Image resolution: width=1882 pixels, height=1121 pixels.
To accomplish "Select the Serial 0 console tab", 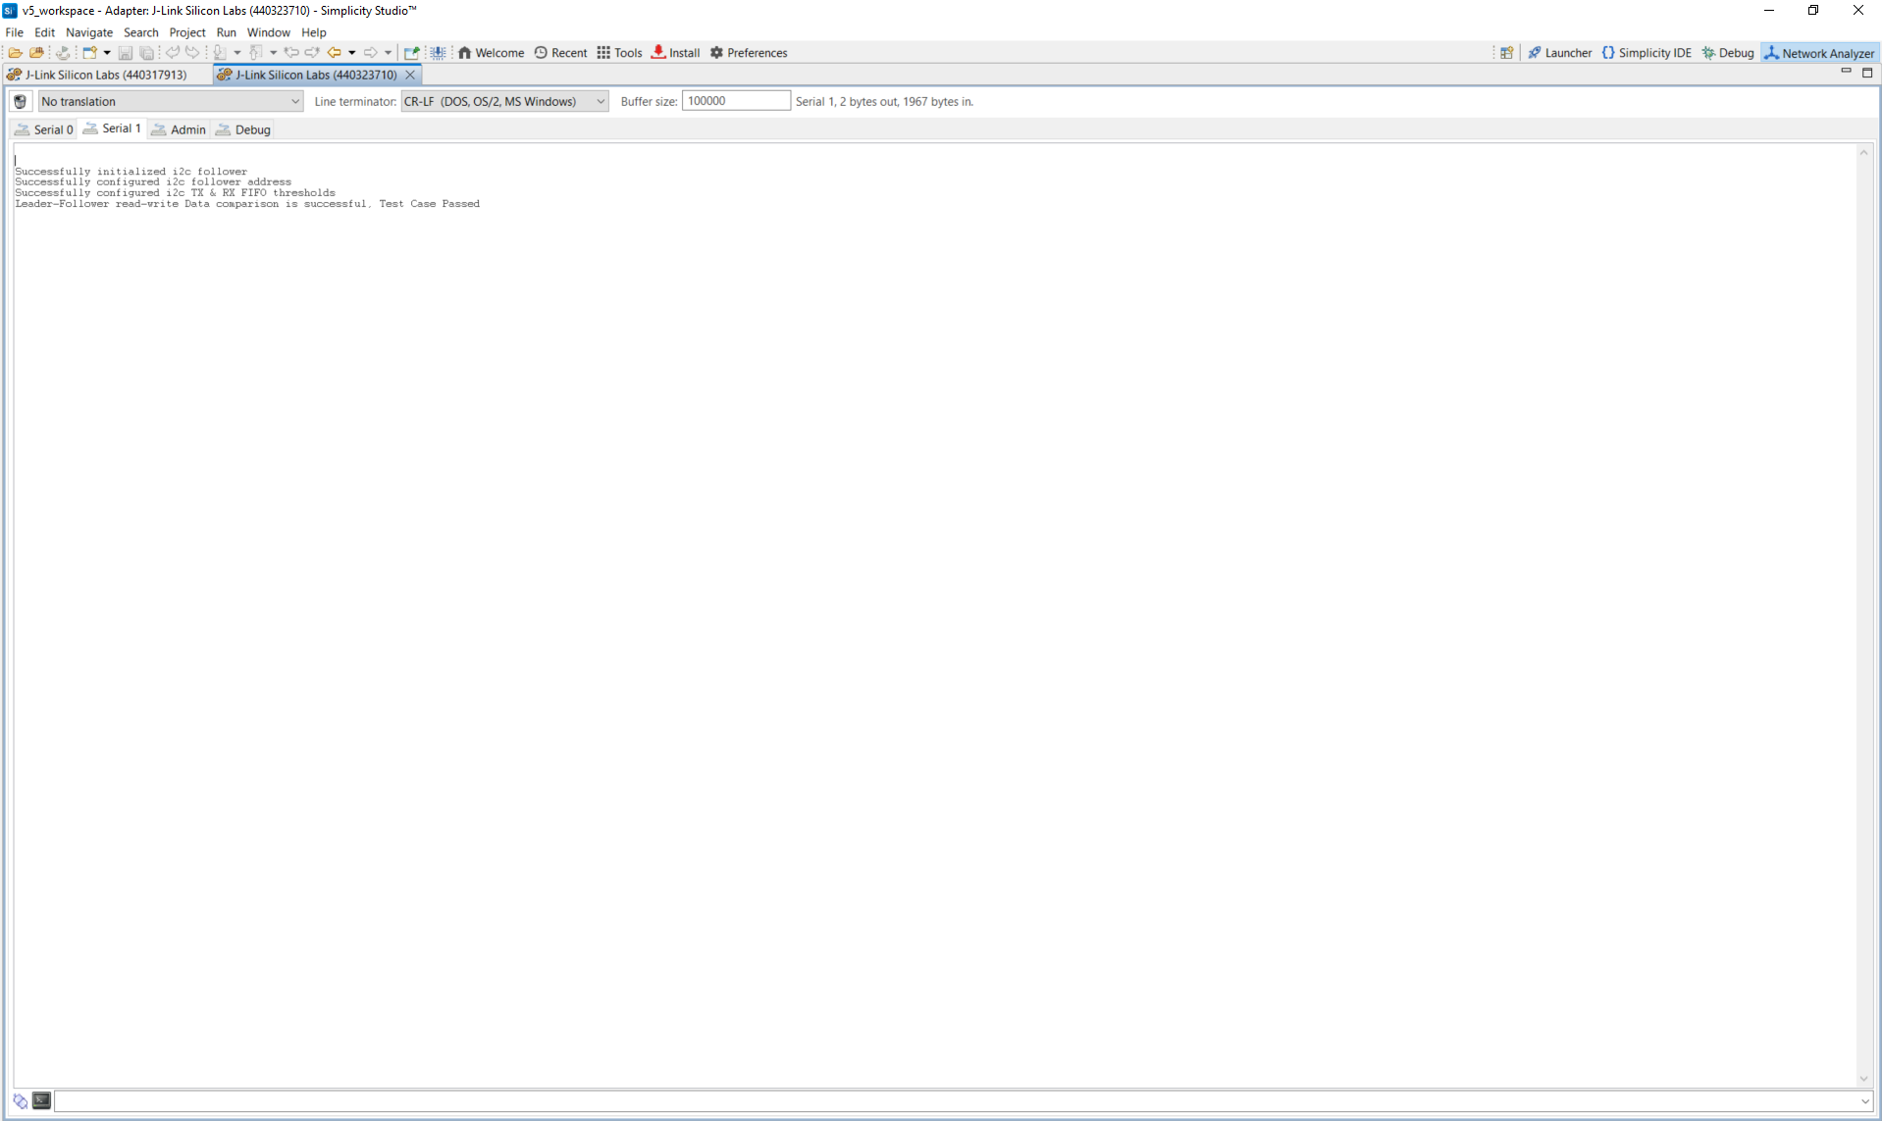I will (x=44, y=129).
